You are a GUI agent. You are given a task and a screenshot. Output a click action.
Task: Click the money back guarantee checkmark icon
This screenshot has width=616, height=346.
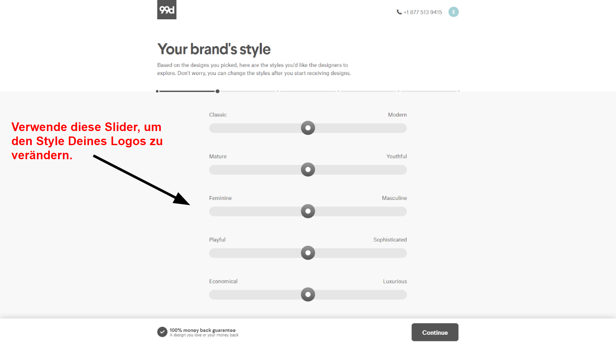point(162,332)
